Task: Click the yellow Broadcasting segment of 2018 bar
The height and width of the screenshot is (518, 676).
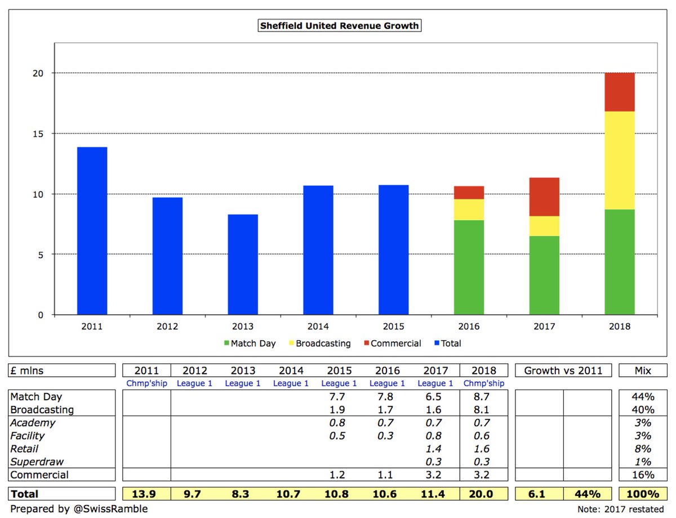Action: pos(620,160)
